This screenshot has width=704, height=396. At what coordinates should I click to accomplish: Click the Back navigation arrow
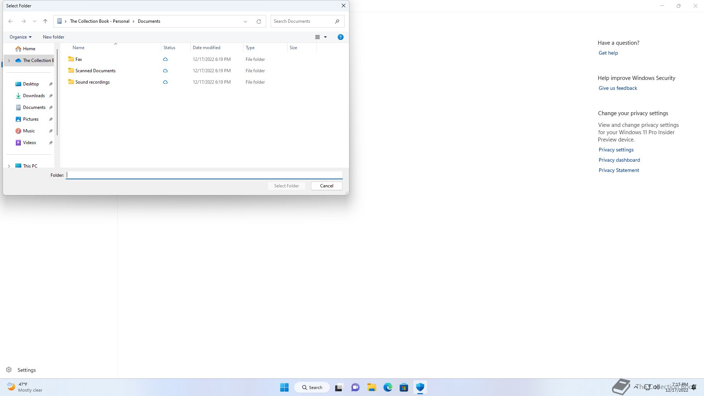click(x=11, y=21)
